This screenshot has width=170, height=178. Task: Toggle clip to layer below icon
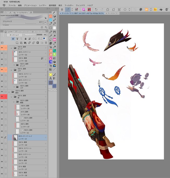pyautogui.click(x=13, y=39)
